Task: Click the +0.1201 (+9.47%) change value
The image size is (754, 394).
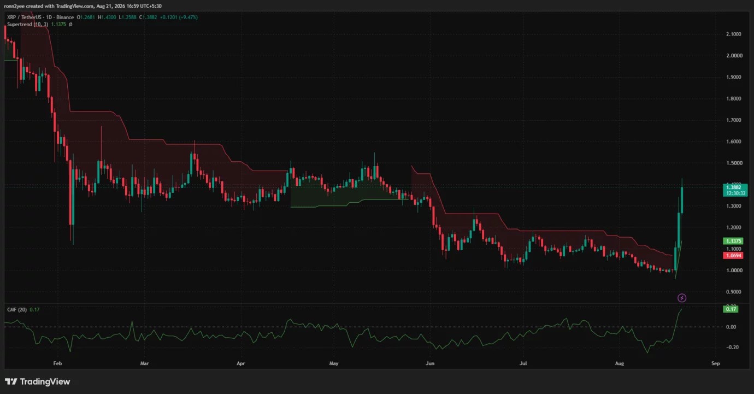Action: [x=178, y=17]
